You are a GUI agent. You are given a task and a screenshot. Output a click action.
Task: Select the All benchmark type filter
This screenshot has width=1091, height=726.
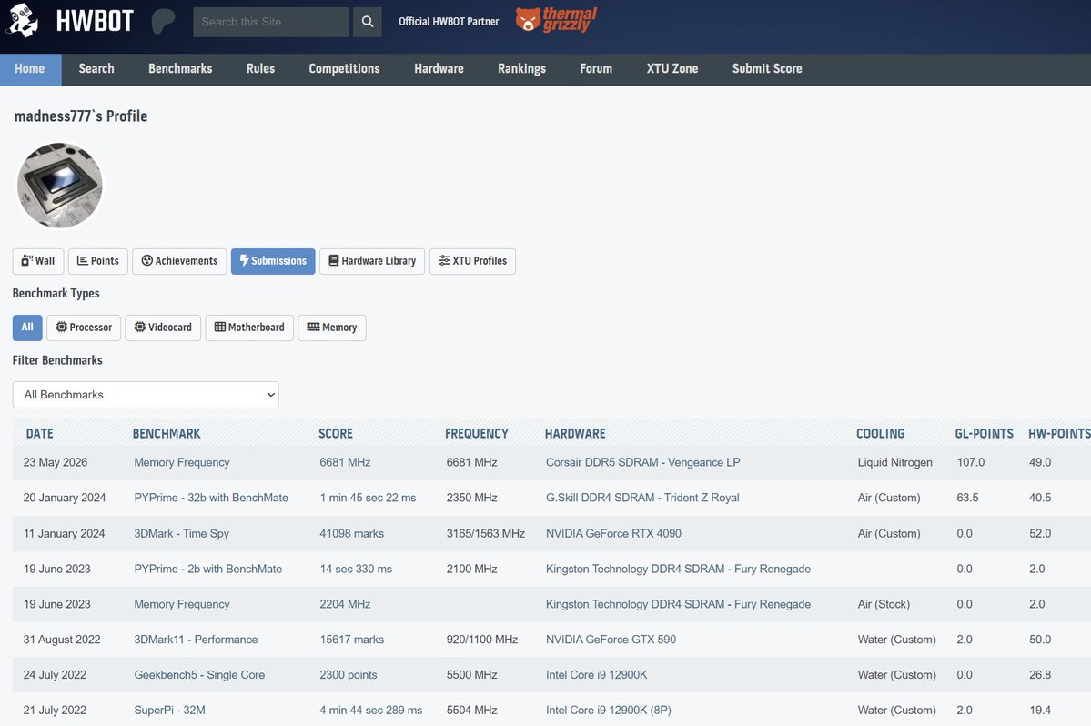pos(27,328)
